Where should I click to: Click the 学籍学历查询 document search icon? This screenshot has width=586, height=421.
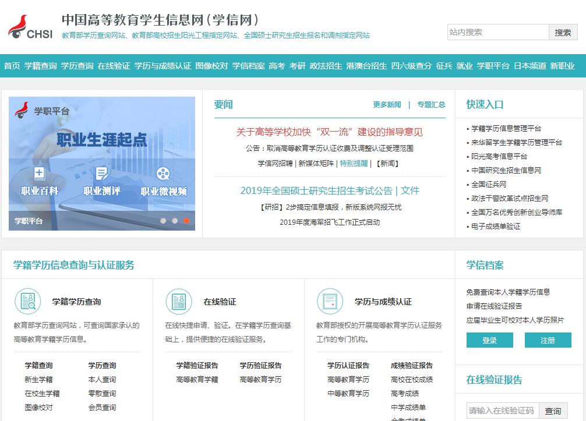27,302
